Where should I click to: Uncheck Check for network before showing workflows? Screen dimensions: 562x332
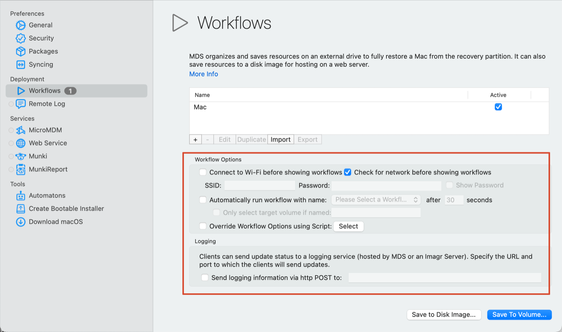tap(348, 172)
